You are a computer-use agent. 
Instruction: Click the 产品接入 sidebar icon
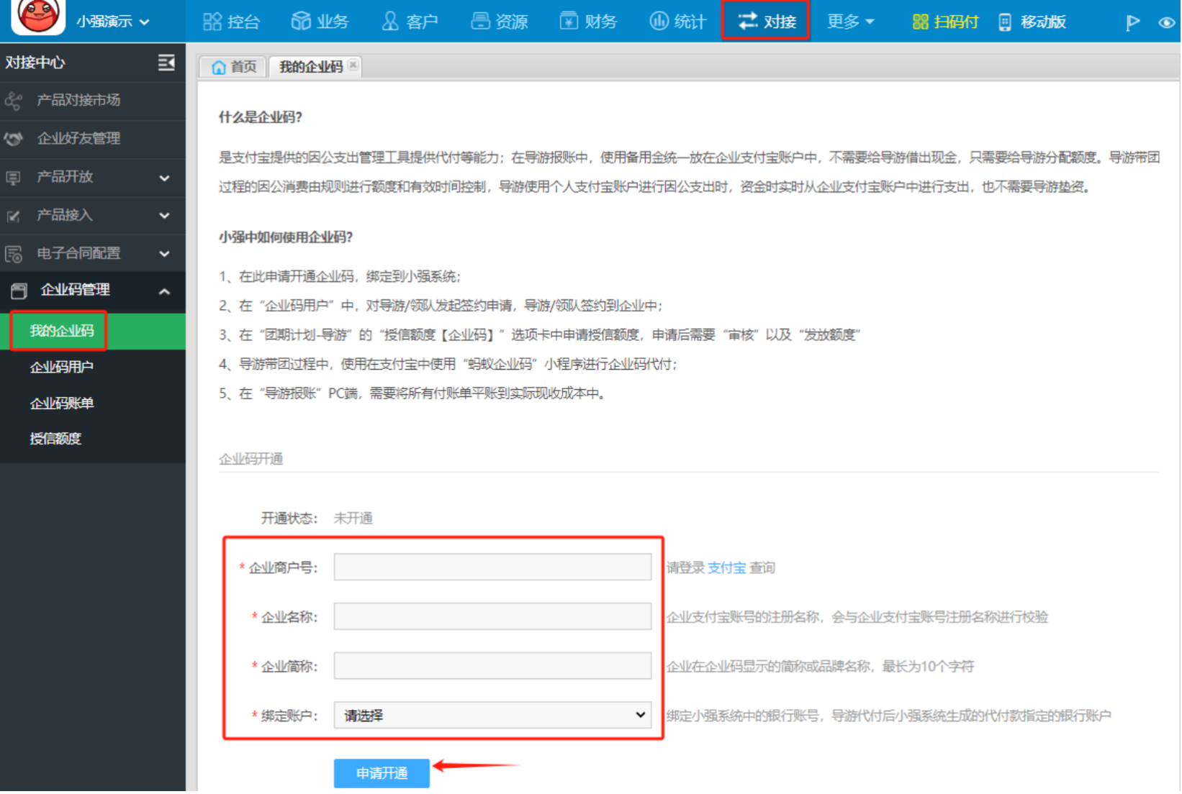click(x=14, y=216)
